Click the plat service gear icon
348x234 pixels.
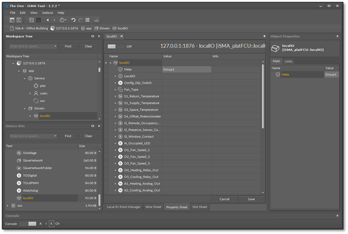pyautogui.click(x=36, y=85)
